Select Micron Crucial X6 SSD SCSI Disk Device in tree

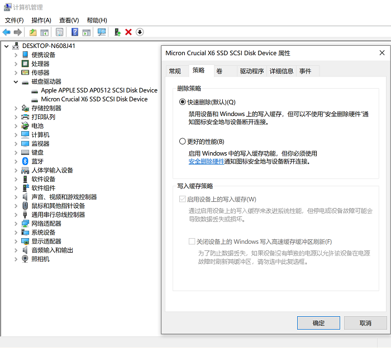[x=94, y=99]
